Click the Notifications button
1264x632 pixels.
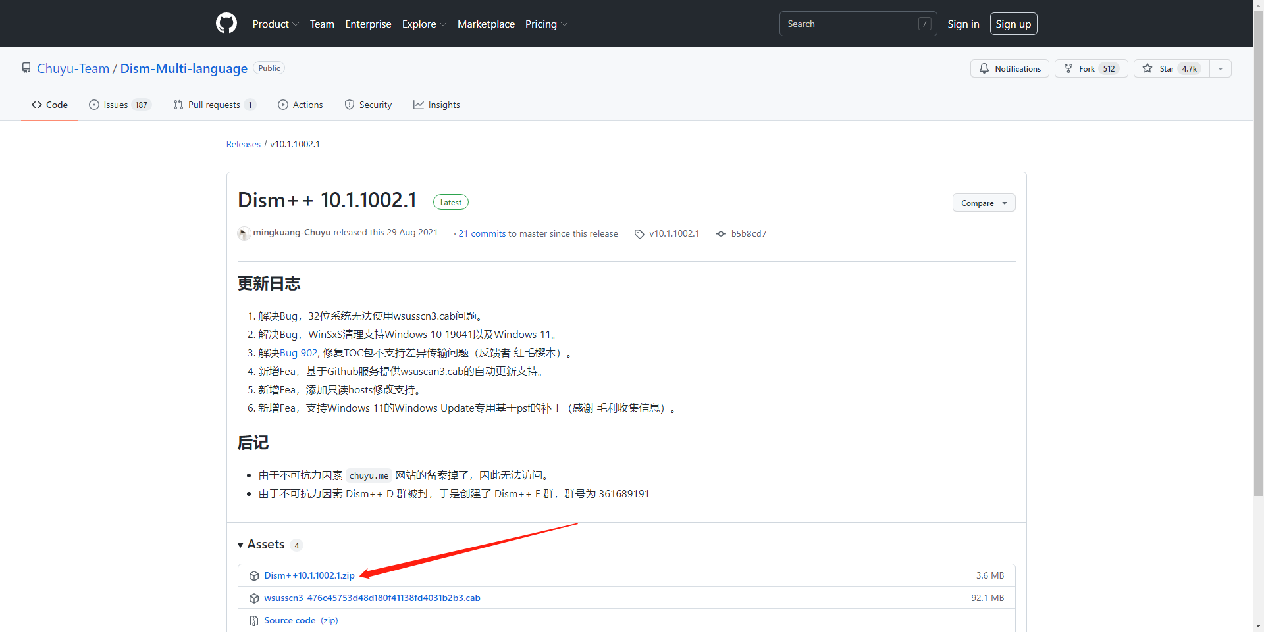(x=1009, y=68)
